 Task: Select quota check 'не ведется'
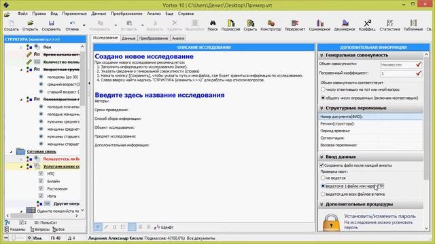click(x=323, y=178)
